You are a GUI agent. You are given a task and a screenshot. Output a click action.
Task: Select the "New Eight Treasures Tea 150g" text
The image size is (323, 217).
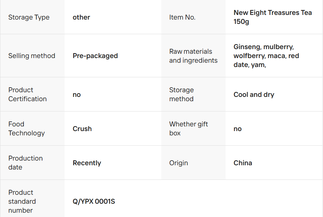[x=272, y=17]
